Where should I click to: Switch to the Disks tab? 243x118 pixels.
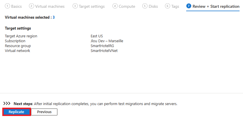click(x=153, y=7)
